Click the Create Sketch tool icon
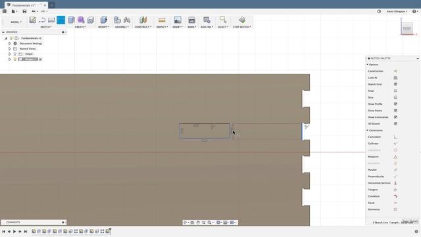This screenshot has height=237, width=421. tap(32, 20)
